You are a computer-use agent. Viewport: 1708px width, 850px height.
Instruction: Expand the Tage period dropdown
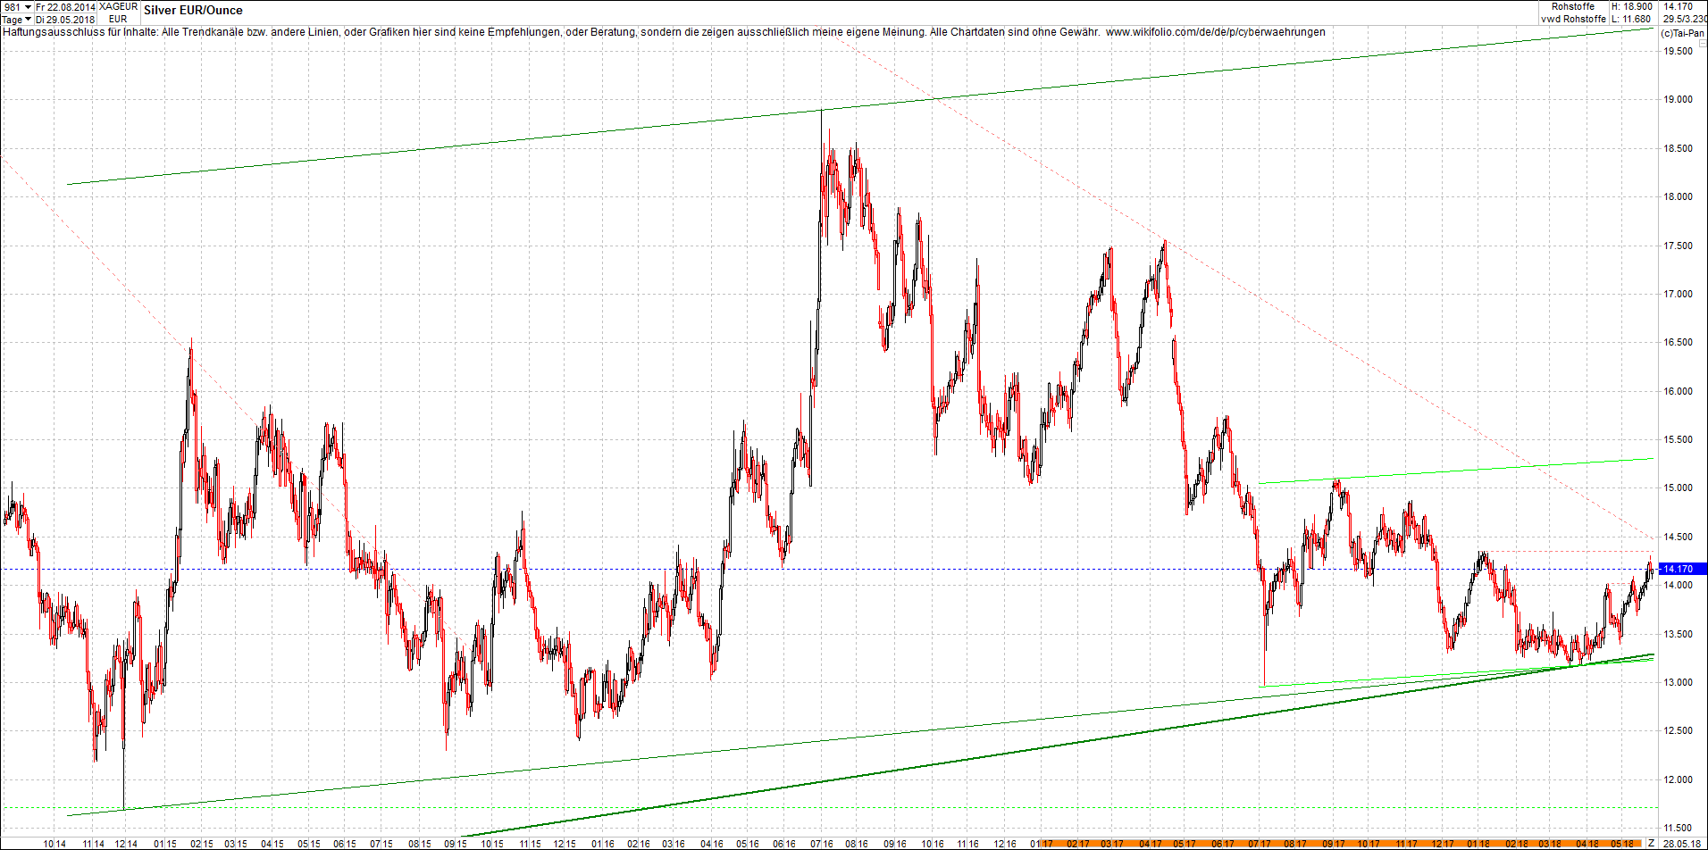tap(17, 20)
